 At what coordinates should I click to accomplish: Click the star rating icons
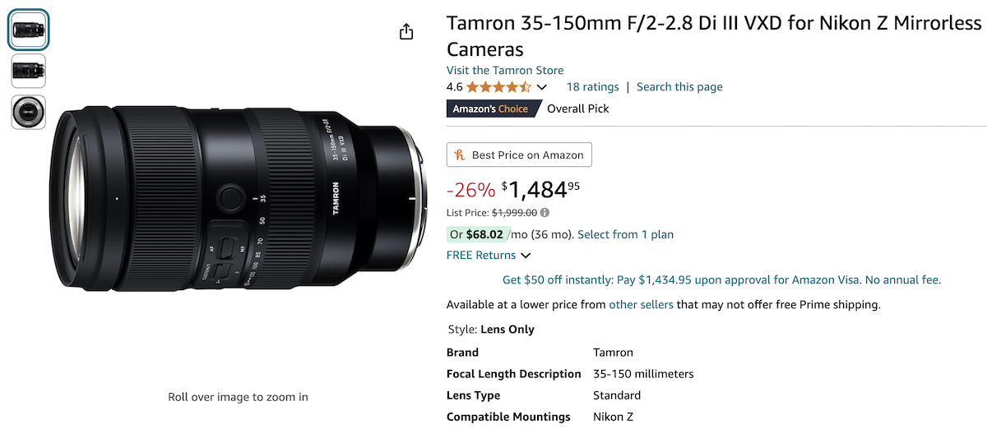(498, 87)
